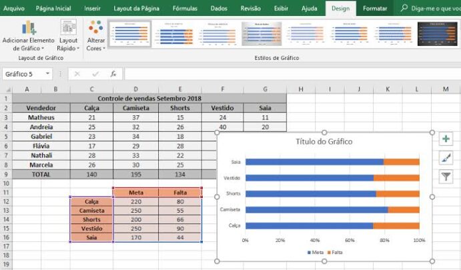Click the formula bar confirm checkmark
This screenshot has height=270, width=461.
pyautogui.click(x=95, y=74)
